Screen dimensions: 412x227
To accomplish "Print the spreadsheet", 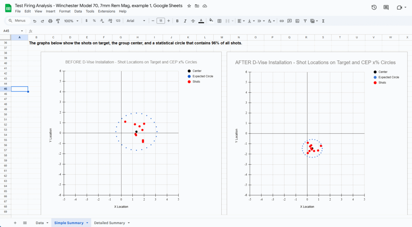I will point(50,21).
